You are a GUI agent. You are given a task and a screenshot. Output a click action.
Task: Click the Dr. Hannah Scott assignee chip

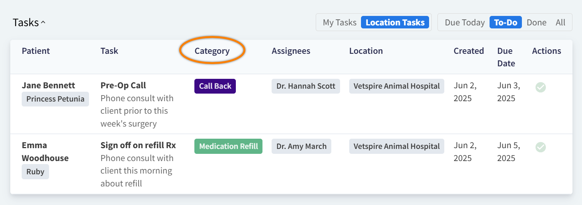tap(305, 86)
